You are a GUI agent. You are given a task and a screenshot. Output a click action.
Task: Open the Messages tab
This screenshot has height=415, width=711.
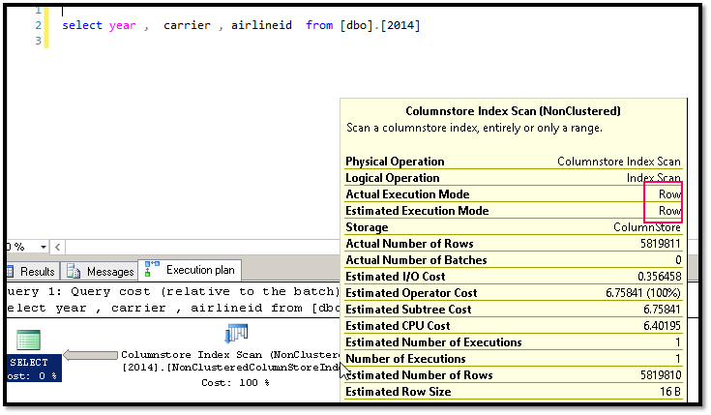coord(100,271)
